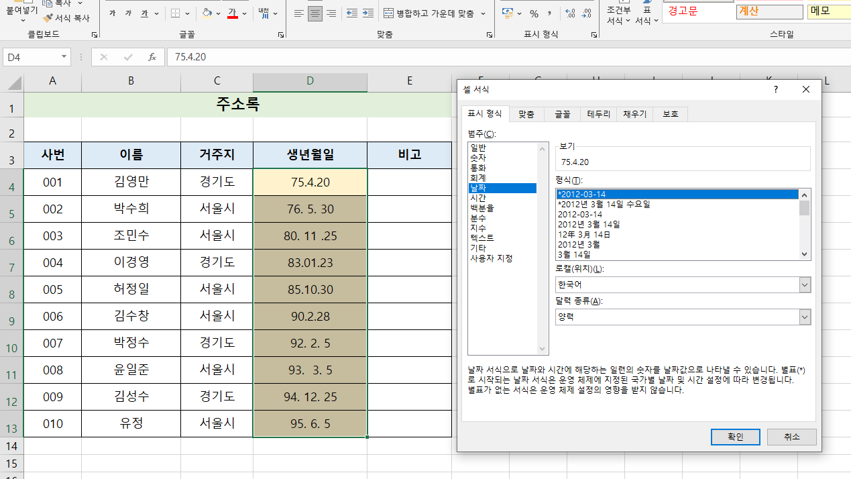Click the 확인 button
Viewport: 851px width, 479px height.
(x=735, y=437)
